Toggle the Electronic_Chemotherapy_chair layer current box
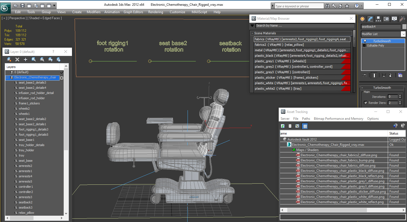This screenshot has height=222, width=407. click(x=62, y=78)
